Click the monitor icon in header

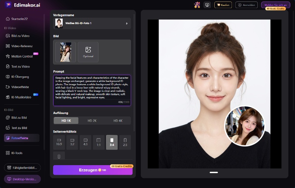(207, 5)
